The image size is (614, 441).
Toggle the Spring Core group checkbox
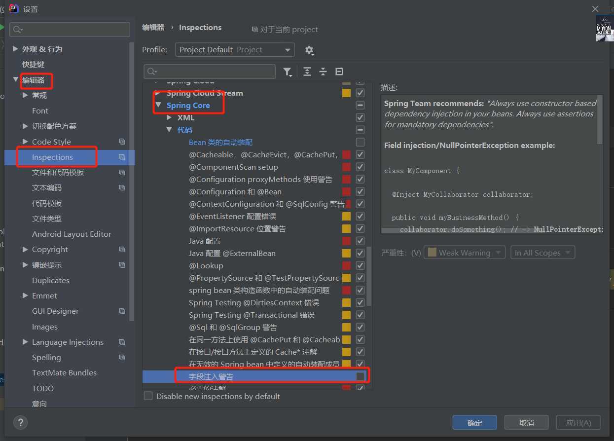pyautogui.click(x=360, y=105)
